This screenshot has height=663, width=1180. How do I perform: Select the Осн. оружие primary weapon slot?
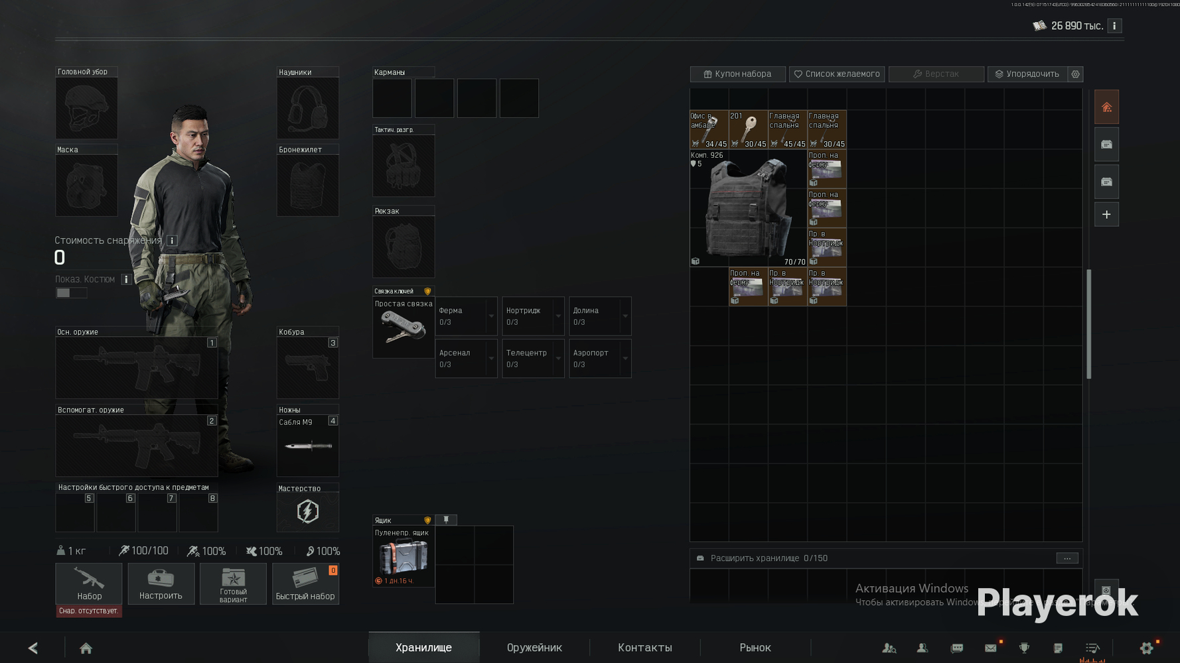[137, 368]
